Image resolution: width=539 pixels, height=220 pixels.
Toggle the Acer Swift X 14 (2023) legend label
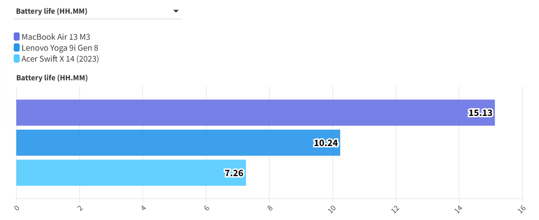60,58
